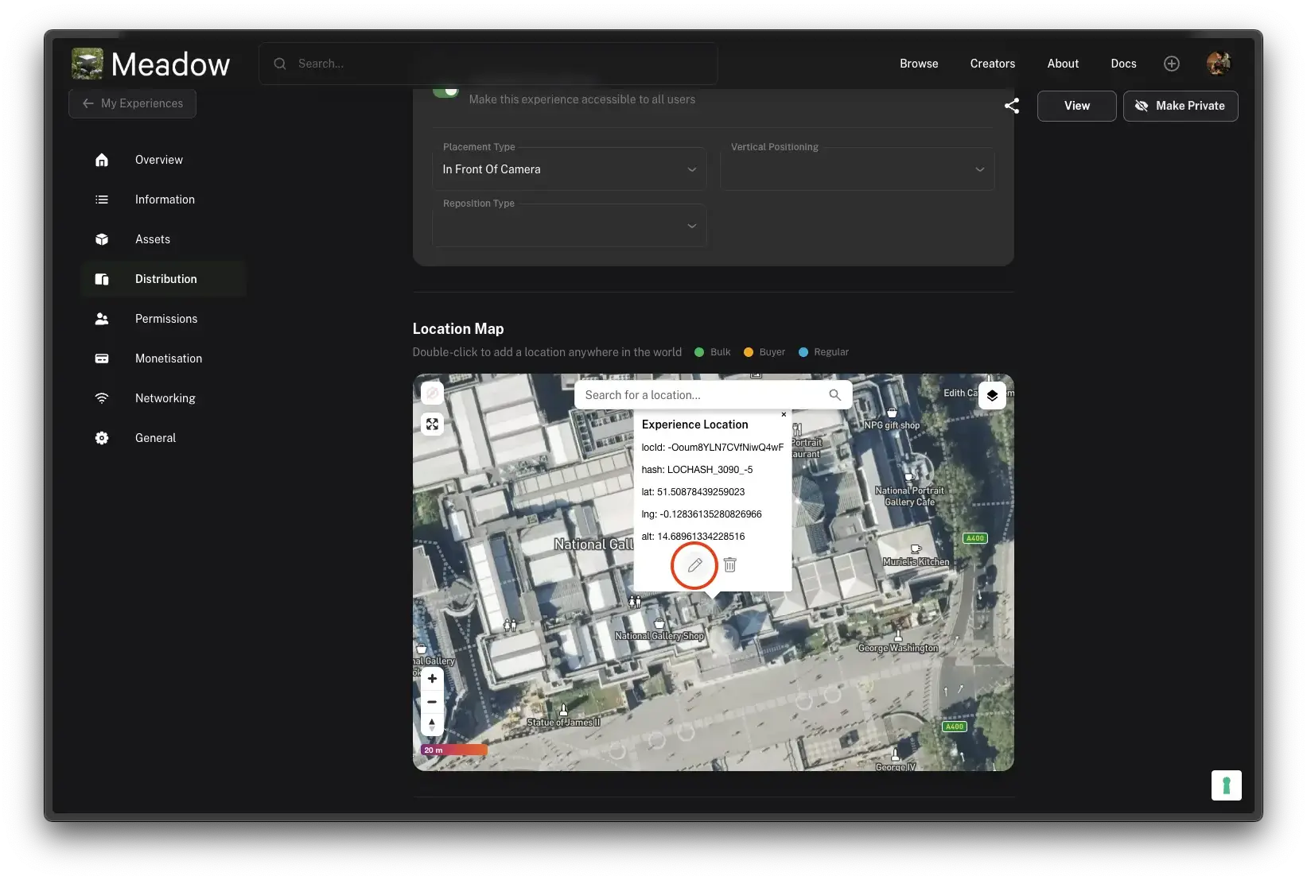Click the pencil edit location icon
The image size is (1307, 880).
tap(694, 565)
